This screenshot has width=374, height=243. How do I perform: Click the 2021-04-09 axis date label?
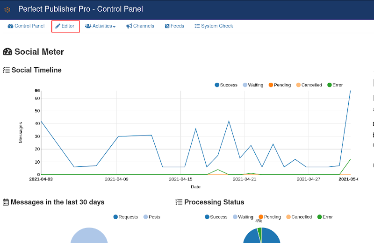click(x=116, y=179)
